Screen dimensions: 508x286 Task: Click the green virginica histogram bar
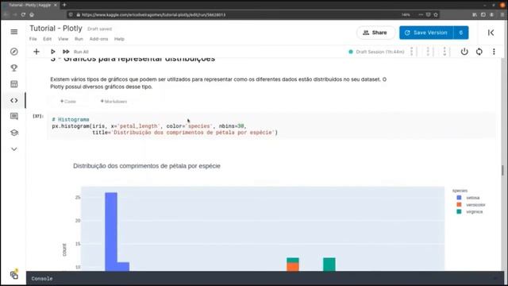click(x=329, y=265)
